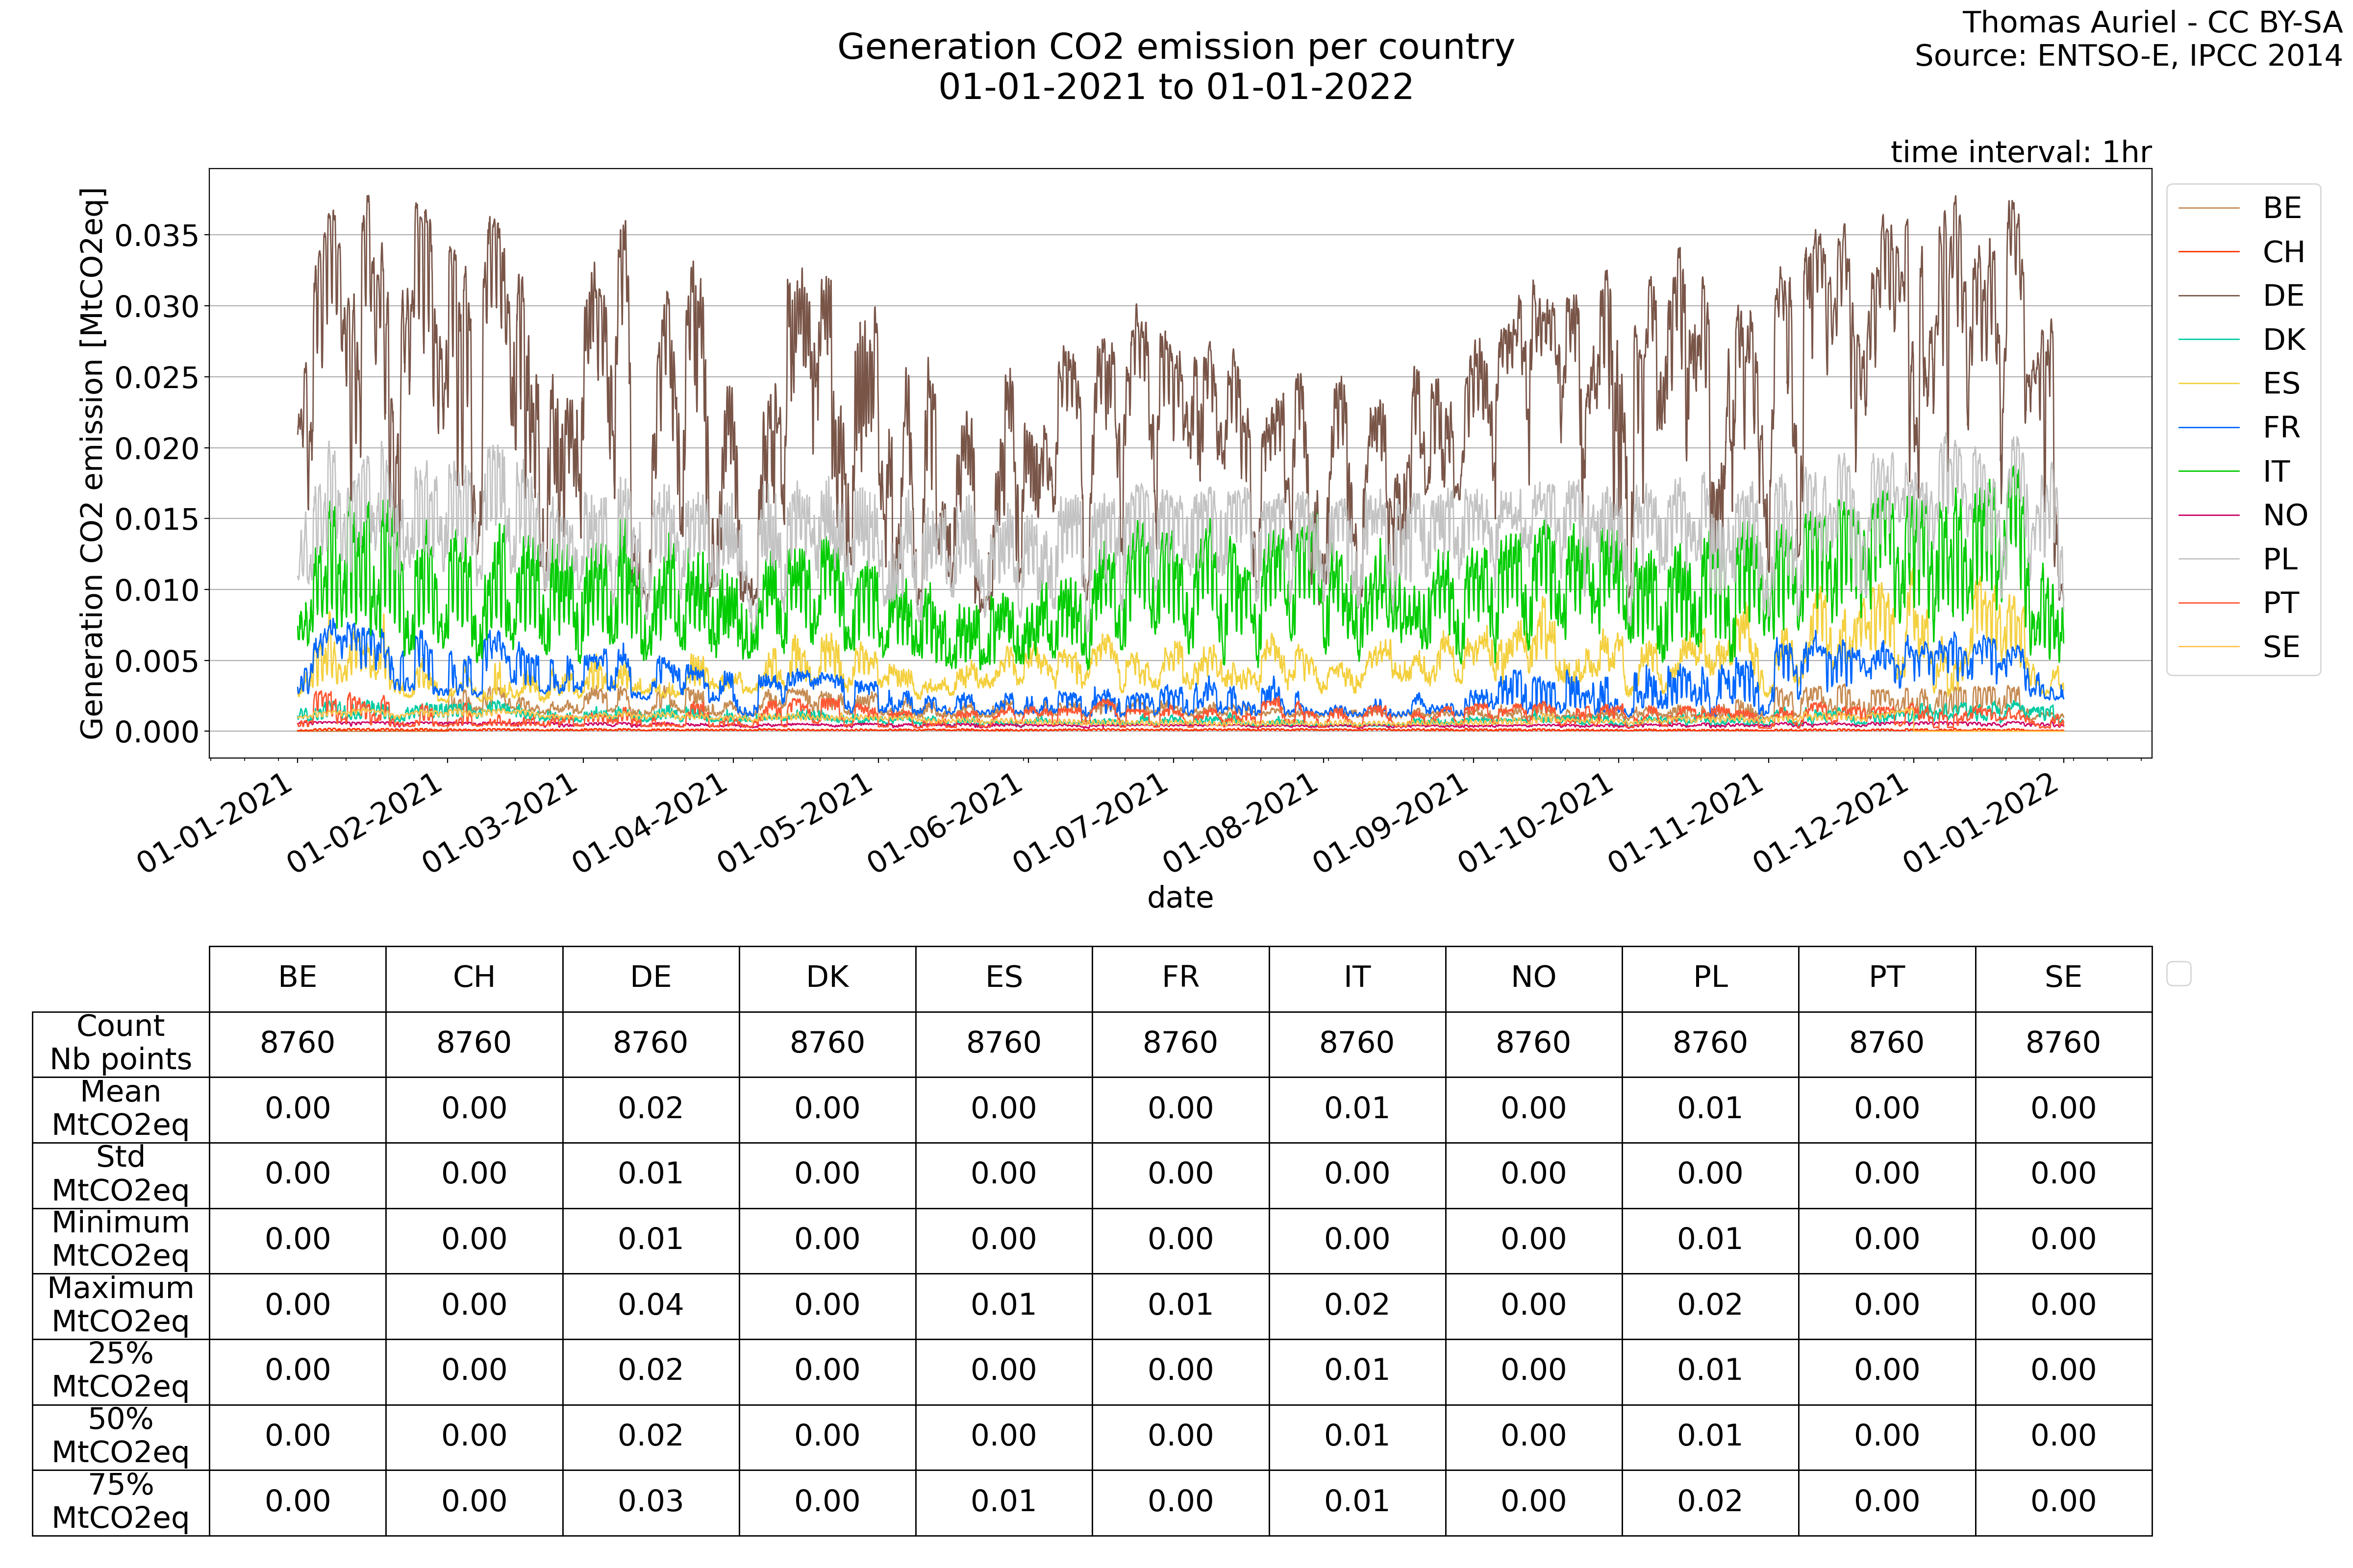This screenshot has height=1568, width=2353.
Task: Click the 'date' x-axis label
Action: coord(1179,897)
